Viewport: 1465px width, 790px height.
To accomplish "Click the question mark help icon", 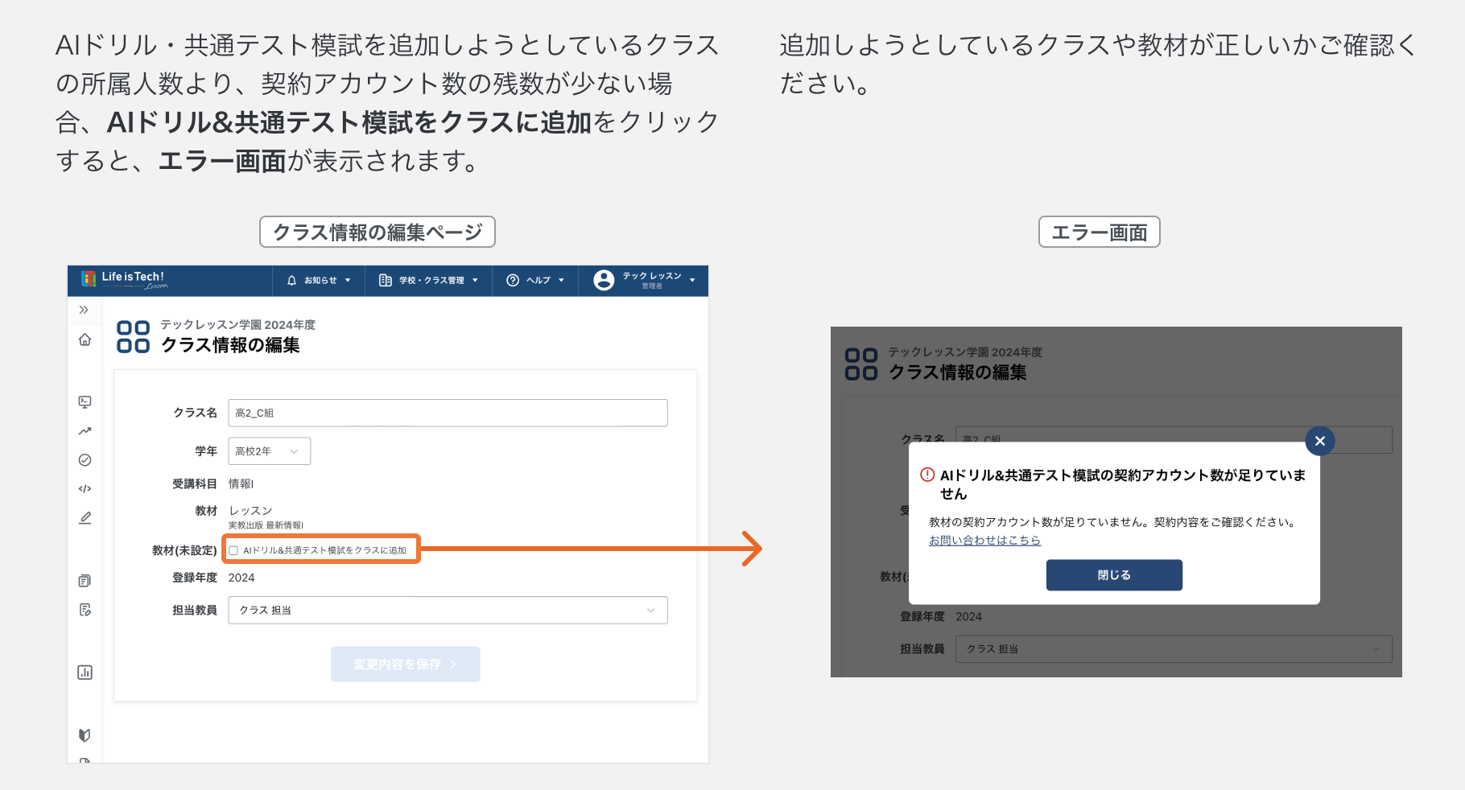I will click(x=513, y=281).
